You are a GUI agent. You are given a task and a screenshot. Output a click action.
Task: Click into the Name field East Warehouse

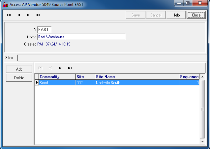coord(81,37)
